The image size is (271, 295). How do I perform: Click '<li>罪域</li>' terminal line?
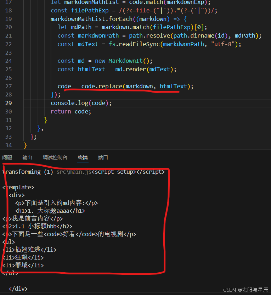click(23, 266)
